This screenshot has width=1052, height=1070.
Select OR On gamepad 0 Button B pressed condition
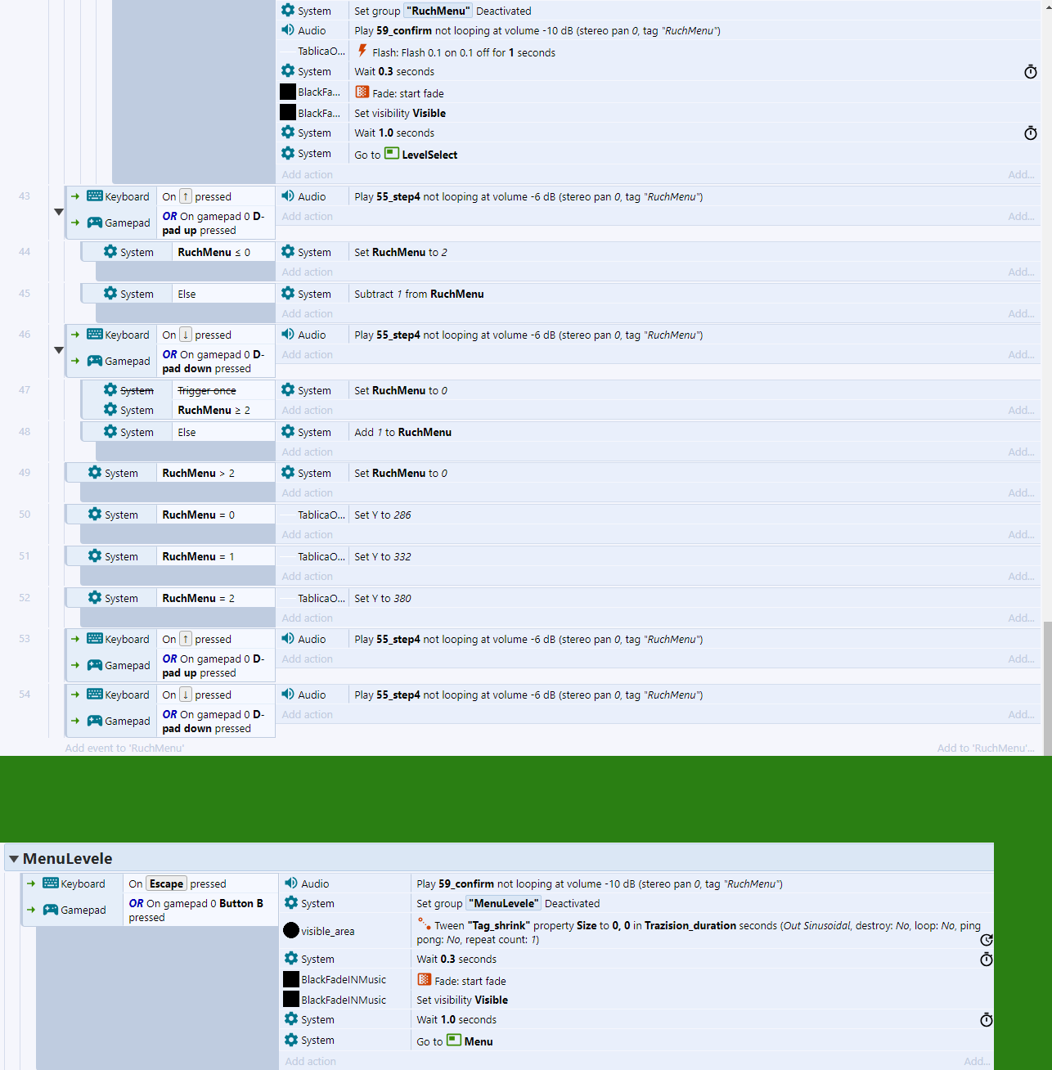(x=200, y=910)
